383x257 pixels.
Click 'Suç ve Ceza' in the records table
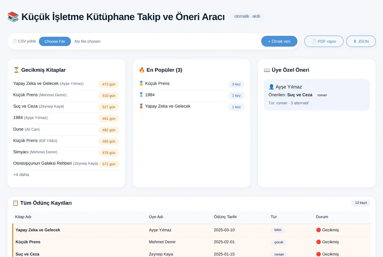click(x=27, y=254)
